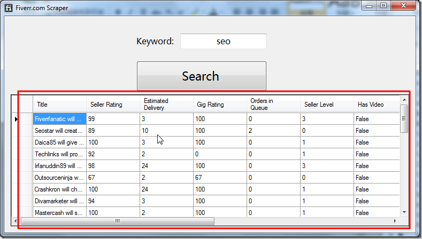Sort by the Has Video column header
422x239 pixels.
(377, 104)
